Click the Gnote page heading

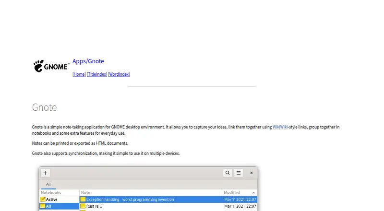[44, 107]
